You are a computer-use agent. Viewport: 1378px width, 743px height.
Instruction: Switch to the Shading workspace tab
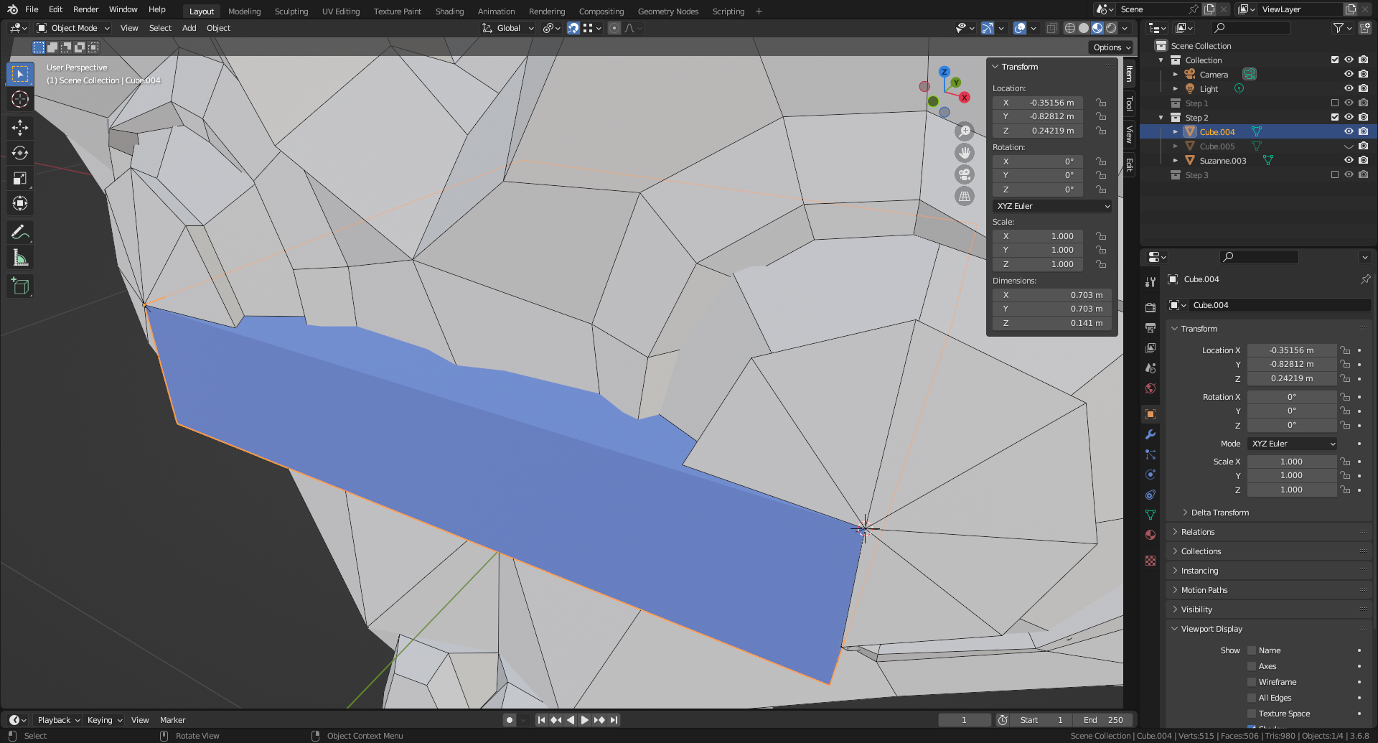click(449, 11)
